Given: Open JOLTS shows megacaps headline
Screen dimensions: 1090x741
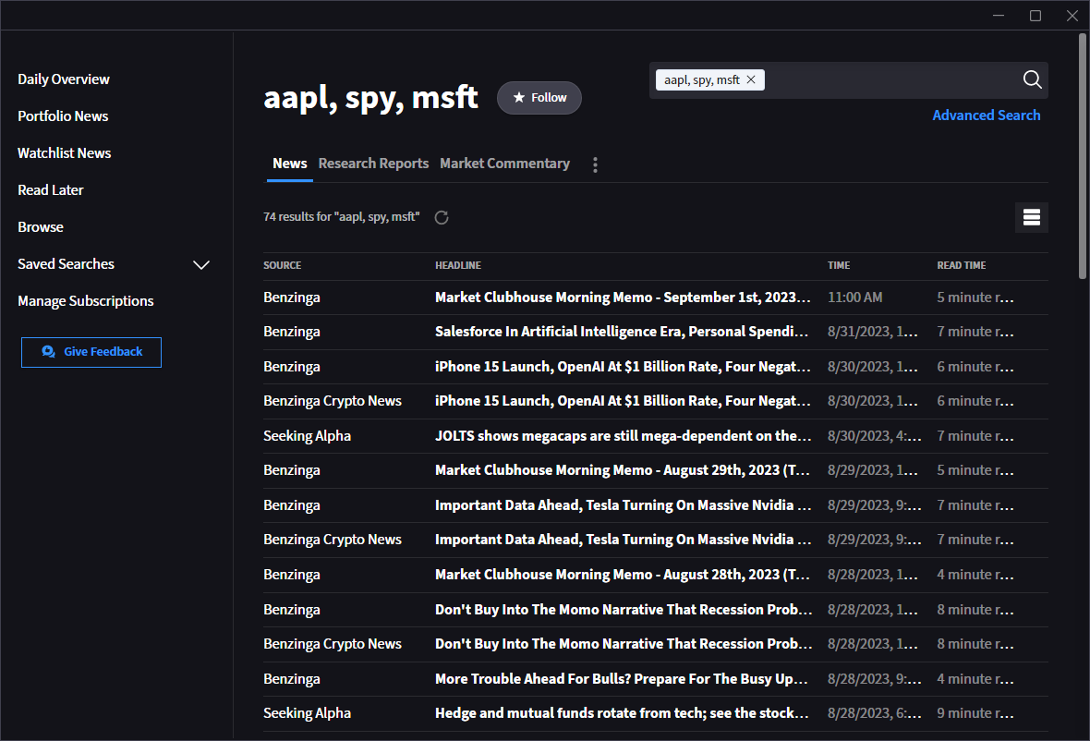Looking at the screenshot, I should [x=623, y=436].
